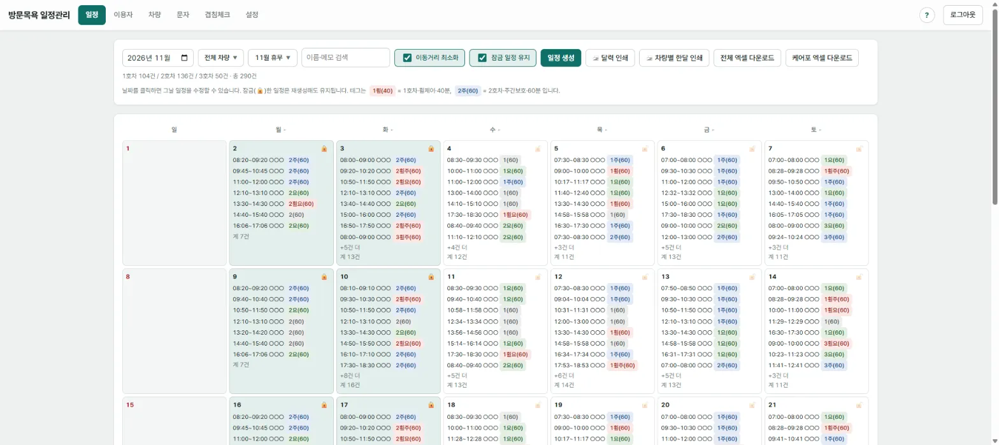Select the 17:30~18:30 entry on day 4
This screenshot has width=999, height=445.
tap(489, 215)
